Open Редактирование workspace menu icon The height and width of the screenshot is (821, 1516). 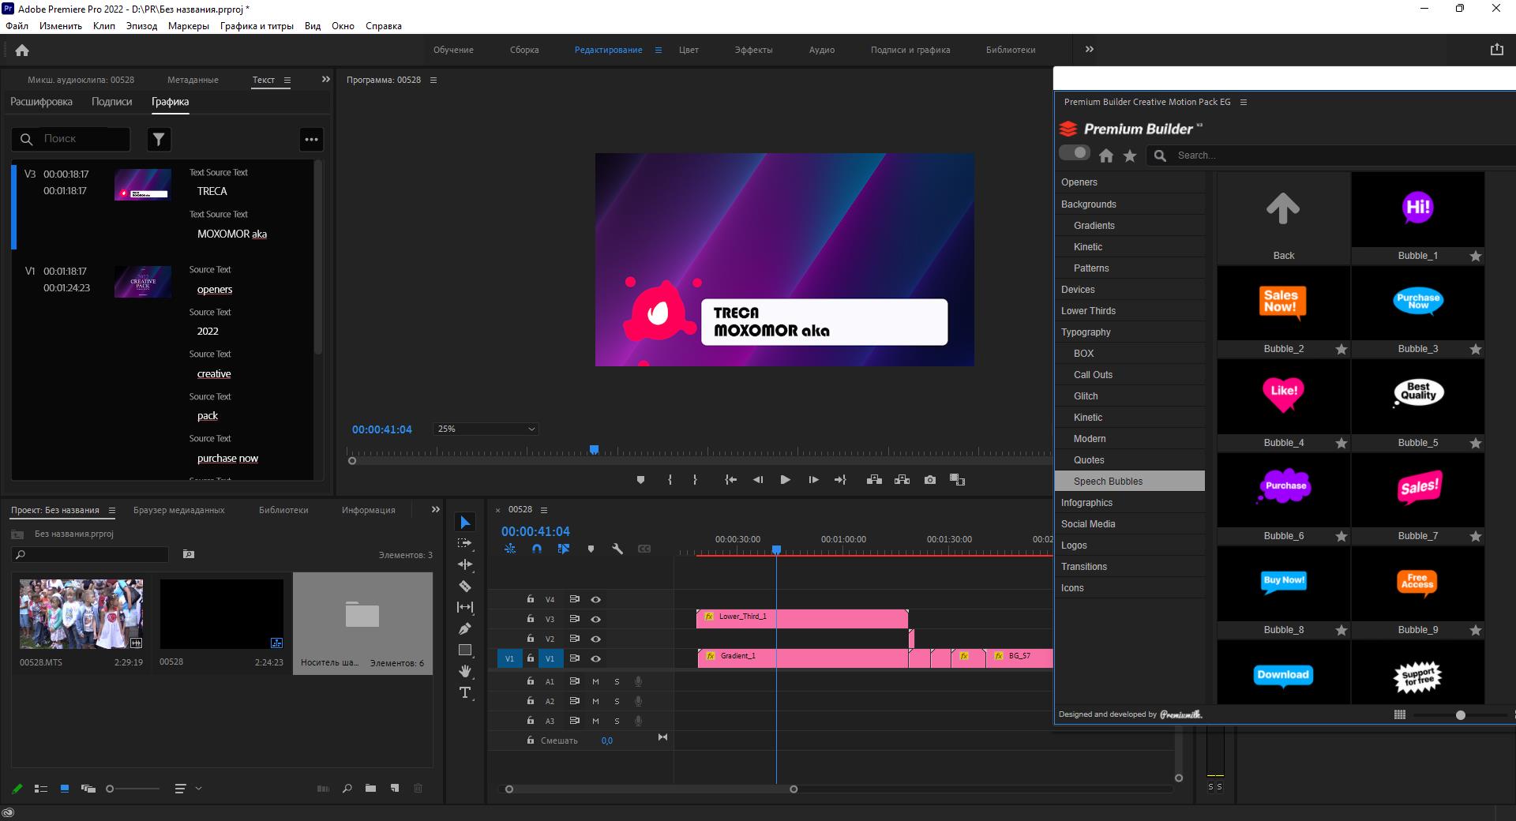click(659, 50)
